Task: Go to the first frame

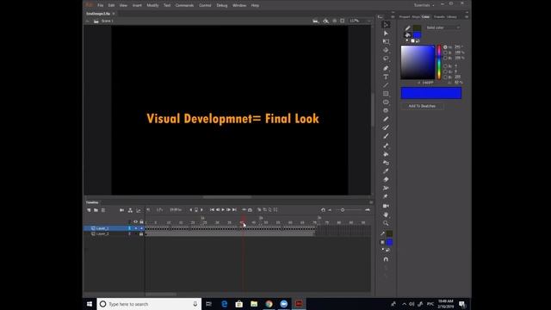Action: coord(212,210)
